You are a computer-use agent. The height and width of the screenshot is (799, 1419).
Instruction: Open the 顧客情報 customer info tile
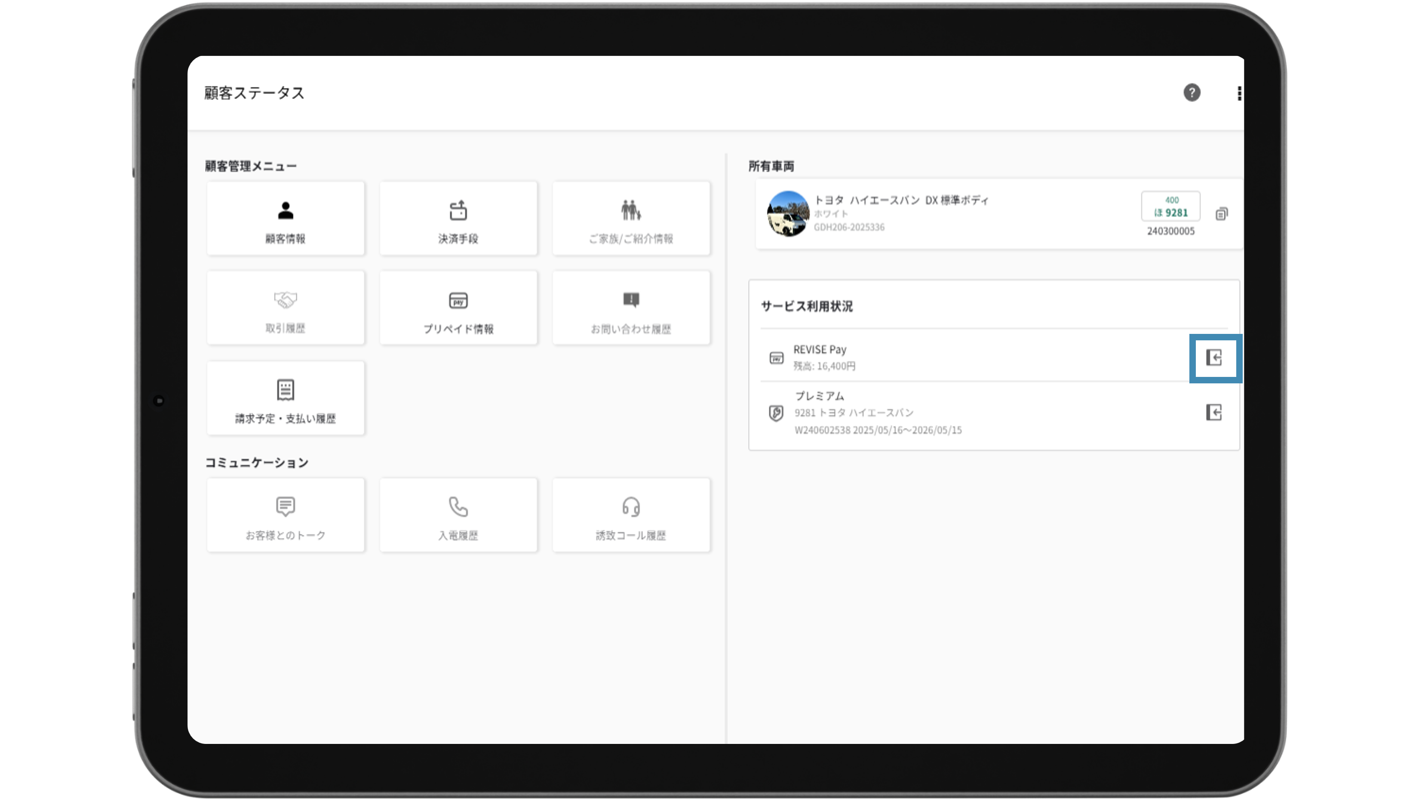pos(286,219)
